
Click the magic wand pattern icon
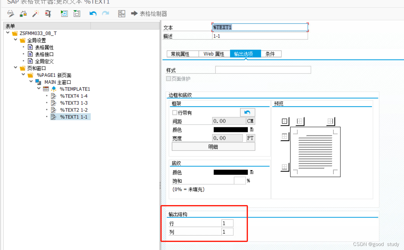(36, 14)
